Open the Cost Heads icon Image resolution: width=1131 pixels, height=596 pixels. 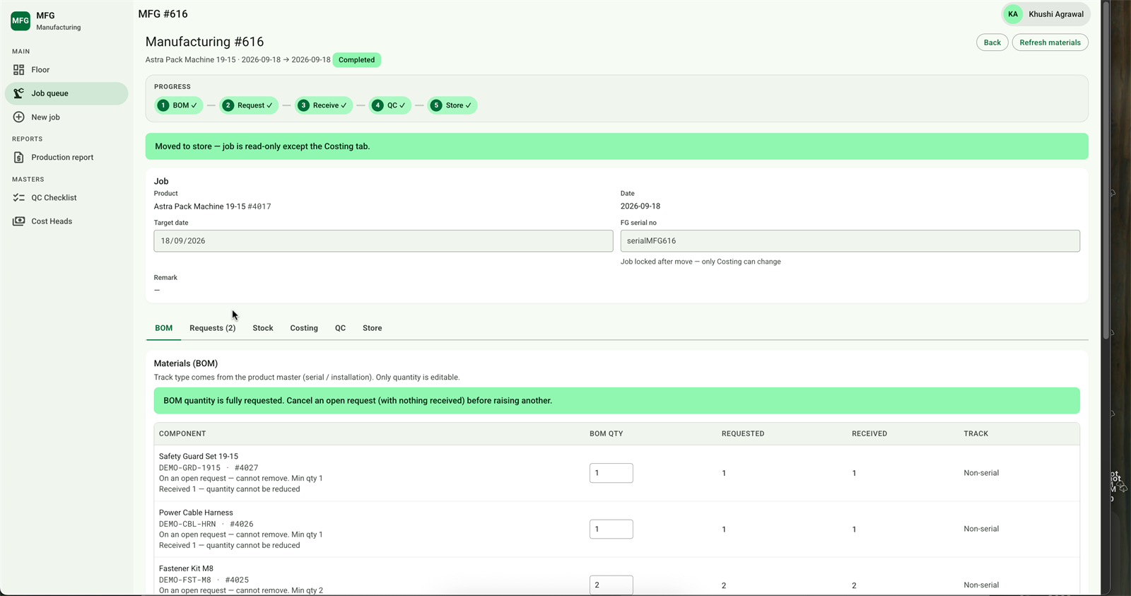click(19, 221)
